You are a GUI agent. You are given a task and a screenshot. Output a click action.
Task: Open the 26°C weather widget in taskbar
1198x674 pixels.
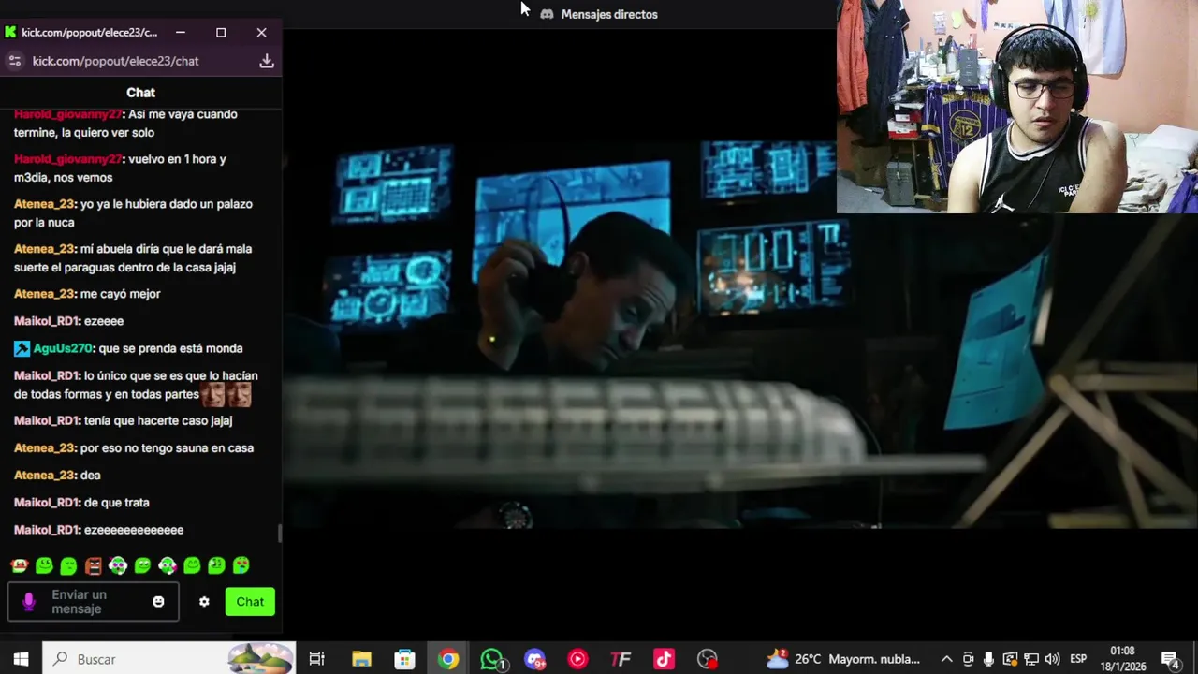843,659
